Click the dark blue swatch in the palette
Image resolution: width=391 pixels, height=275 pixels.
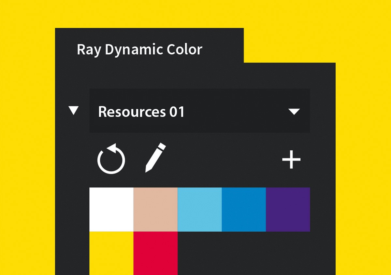click(x=244, y=209)
